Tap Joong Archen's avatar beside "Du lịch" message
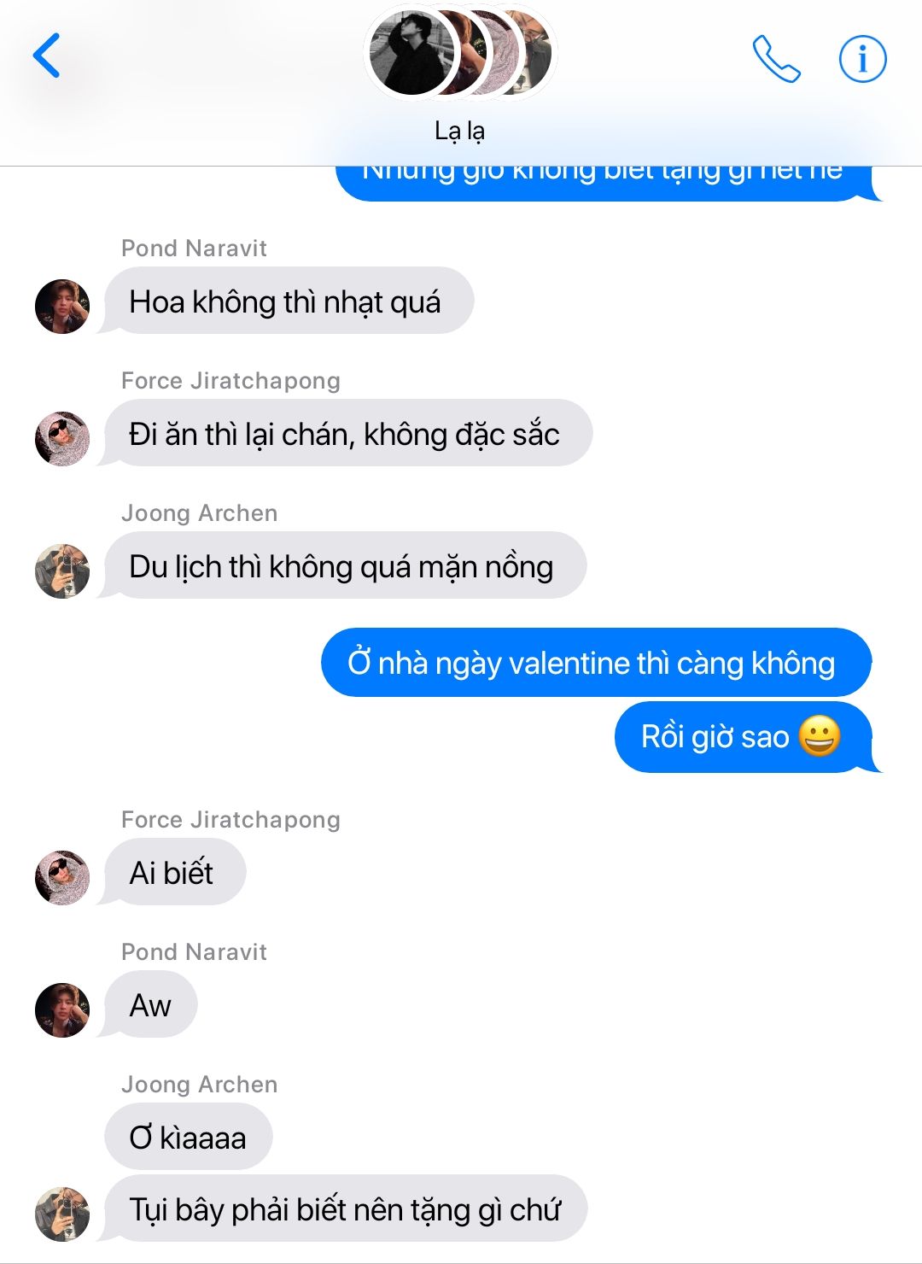This screenshot has height=1264, width=922. 62,571
